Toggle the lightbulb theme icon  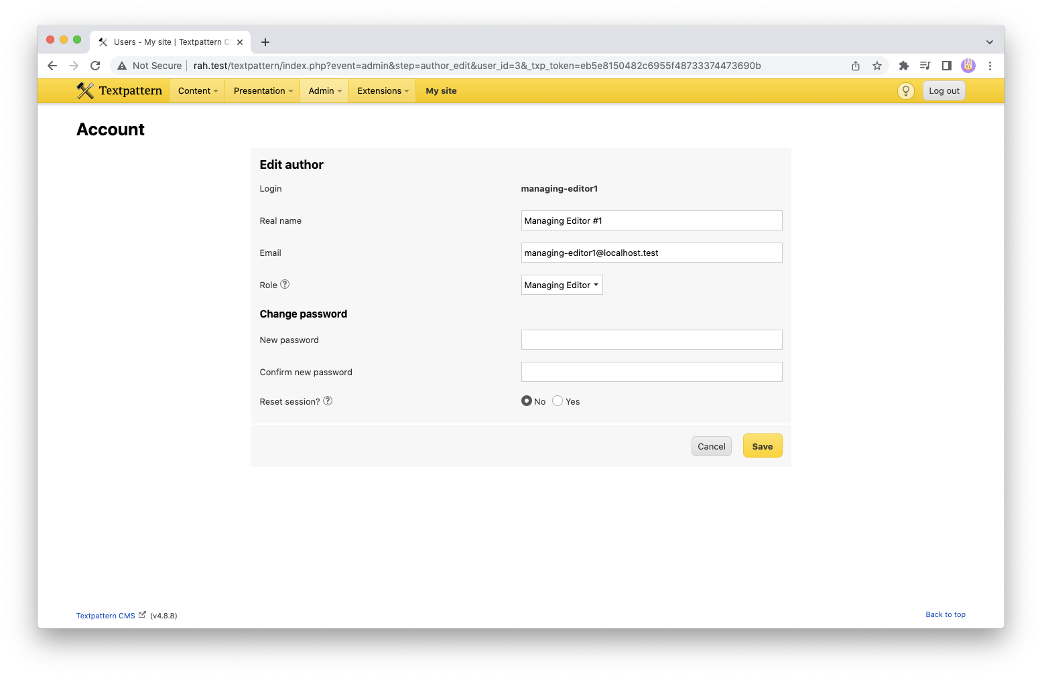pyautogui.click(x=905, y=91)
